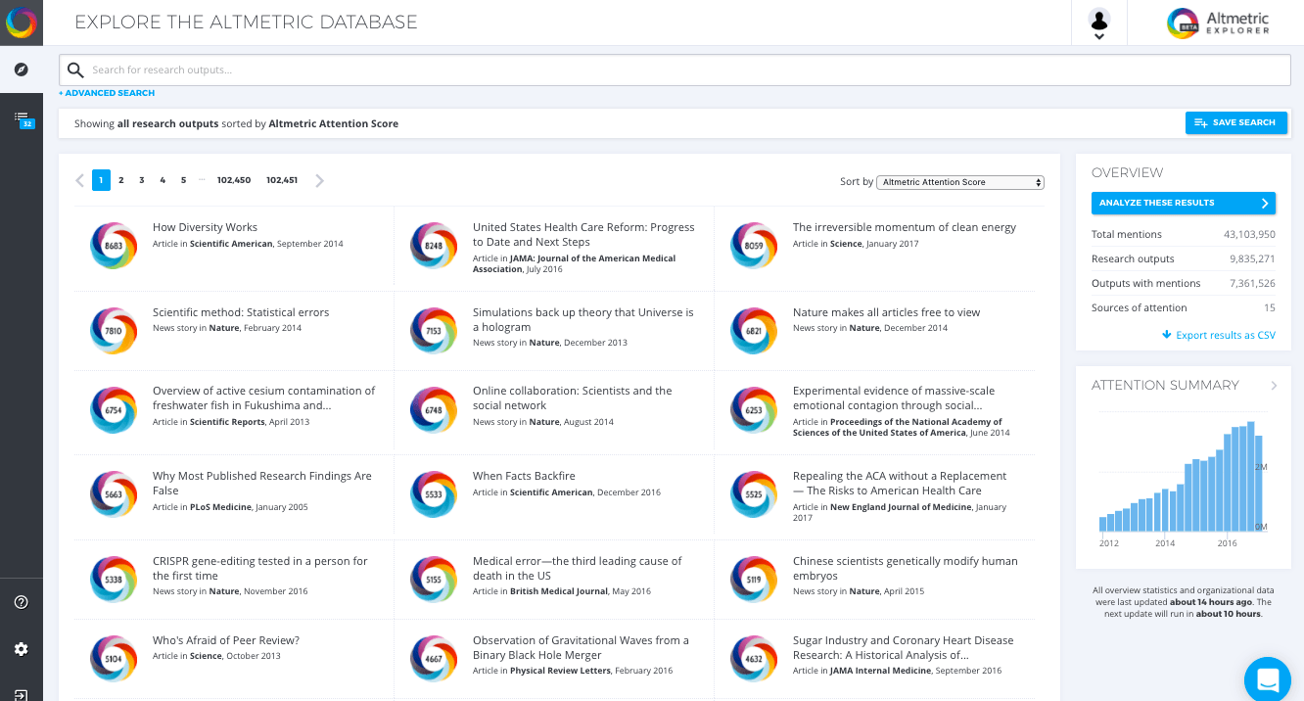
Task: Click the 4632 attention score donut
Action: [x=754, y=659]
